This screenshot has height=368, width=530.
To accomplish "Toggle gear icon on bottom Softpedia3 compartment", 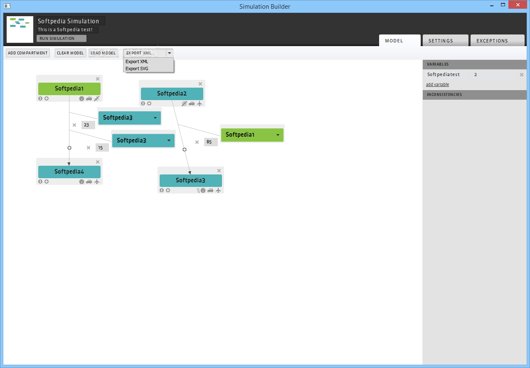I will [x=203, y=190].
